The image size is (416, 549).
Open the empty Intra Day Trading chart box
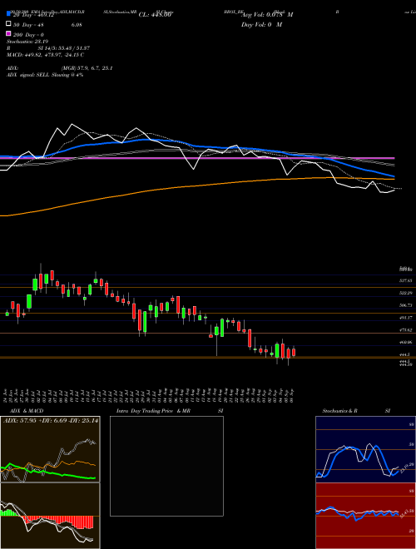pyautogui.click(x=166, y=466)
